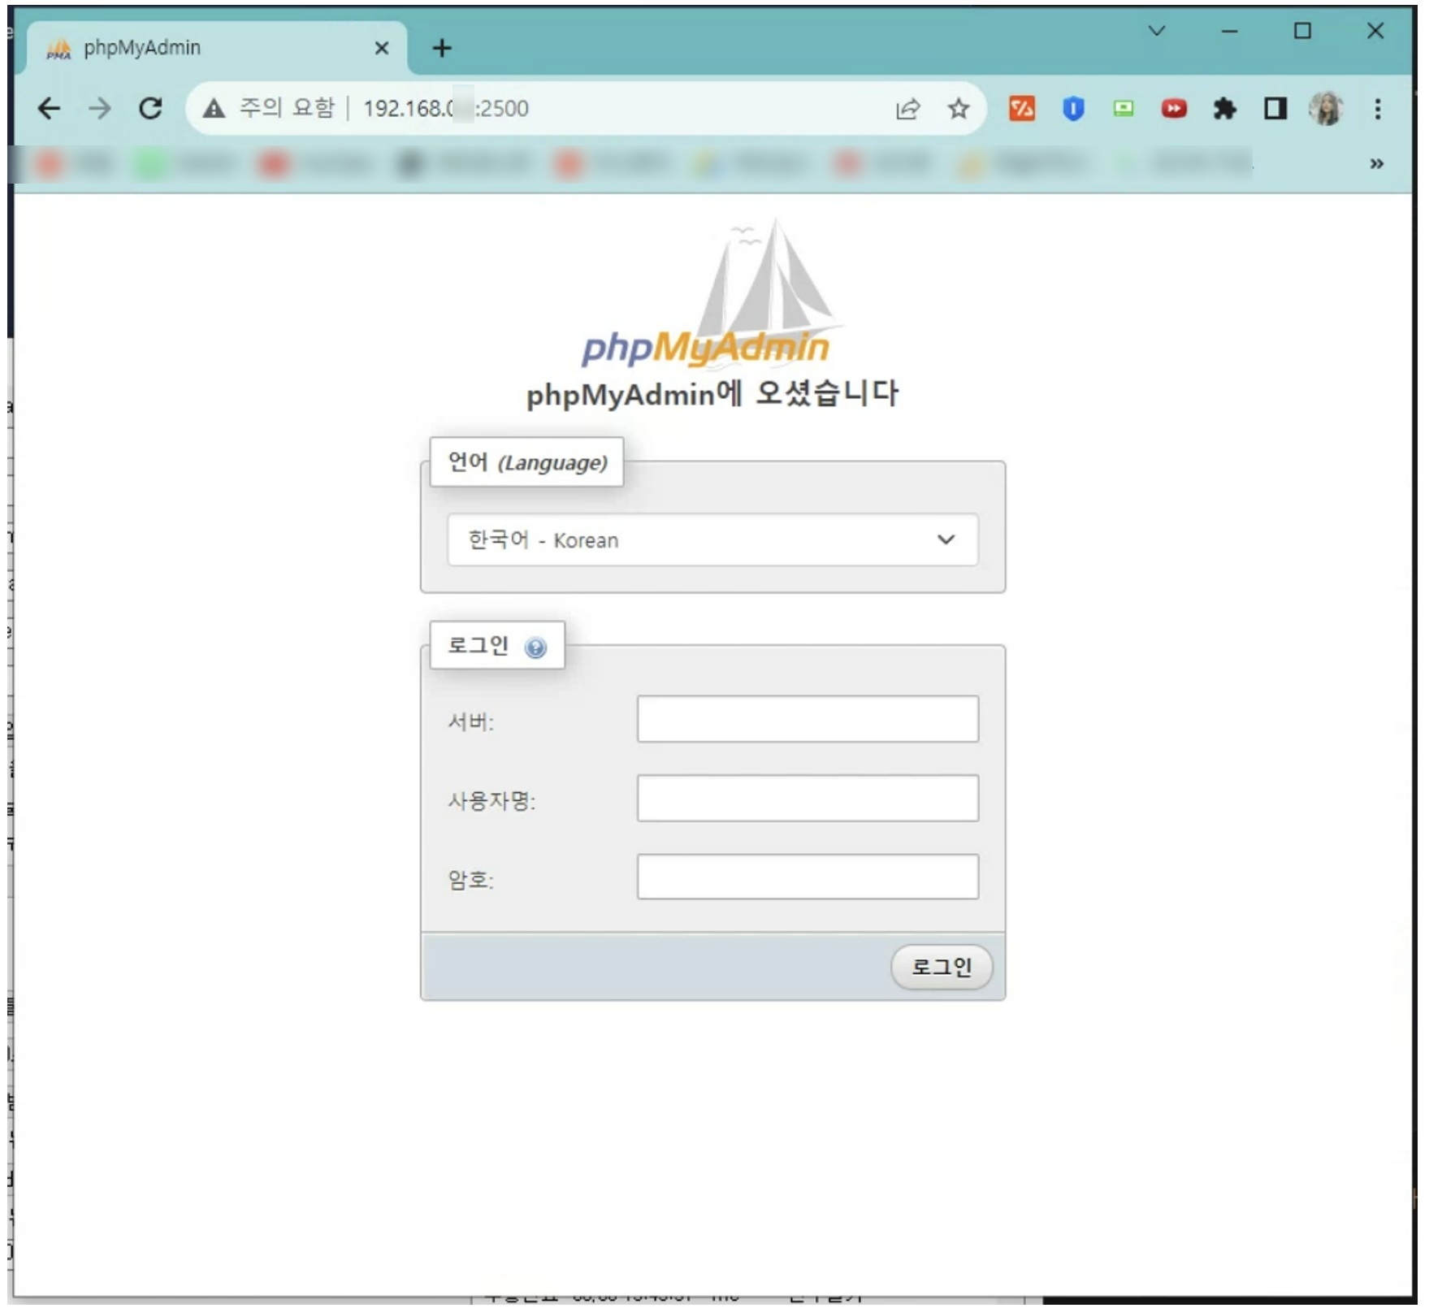Open the blue shield extension
1429x1308 pixels.
coord(1073,109)
